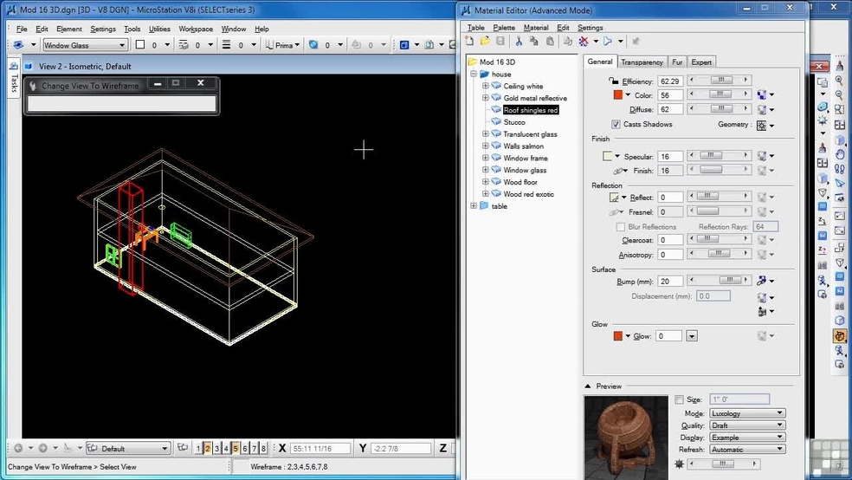Click the active level icon in Attributes toolbar
This screenshot has height=480, width=852.
coord(18,45)
